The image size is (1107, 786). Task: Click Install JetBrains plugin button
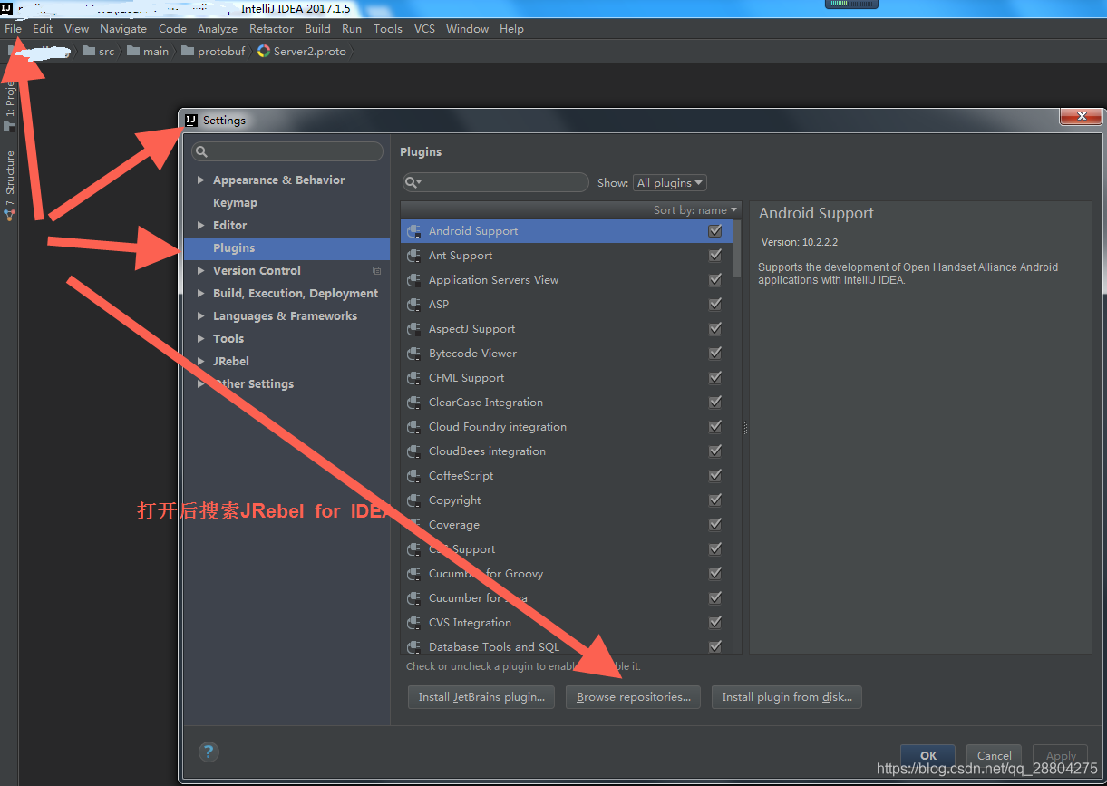click(481, 697)
